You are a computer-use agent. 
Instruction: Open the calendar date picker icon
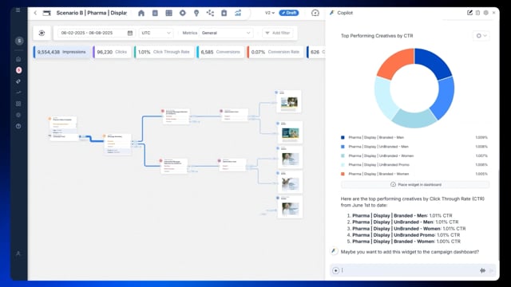click(130, 33)
